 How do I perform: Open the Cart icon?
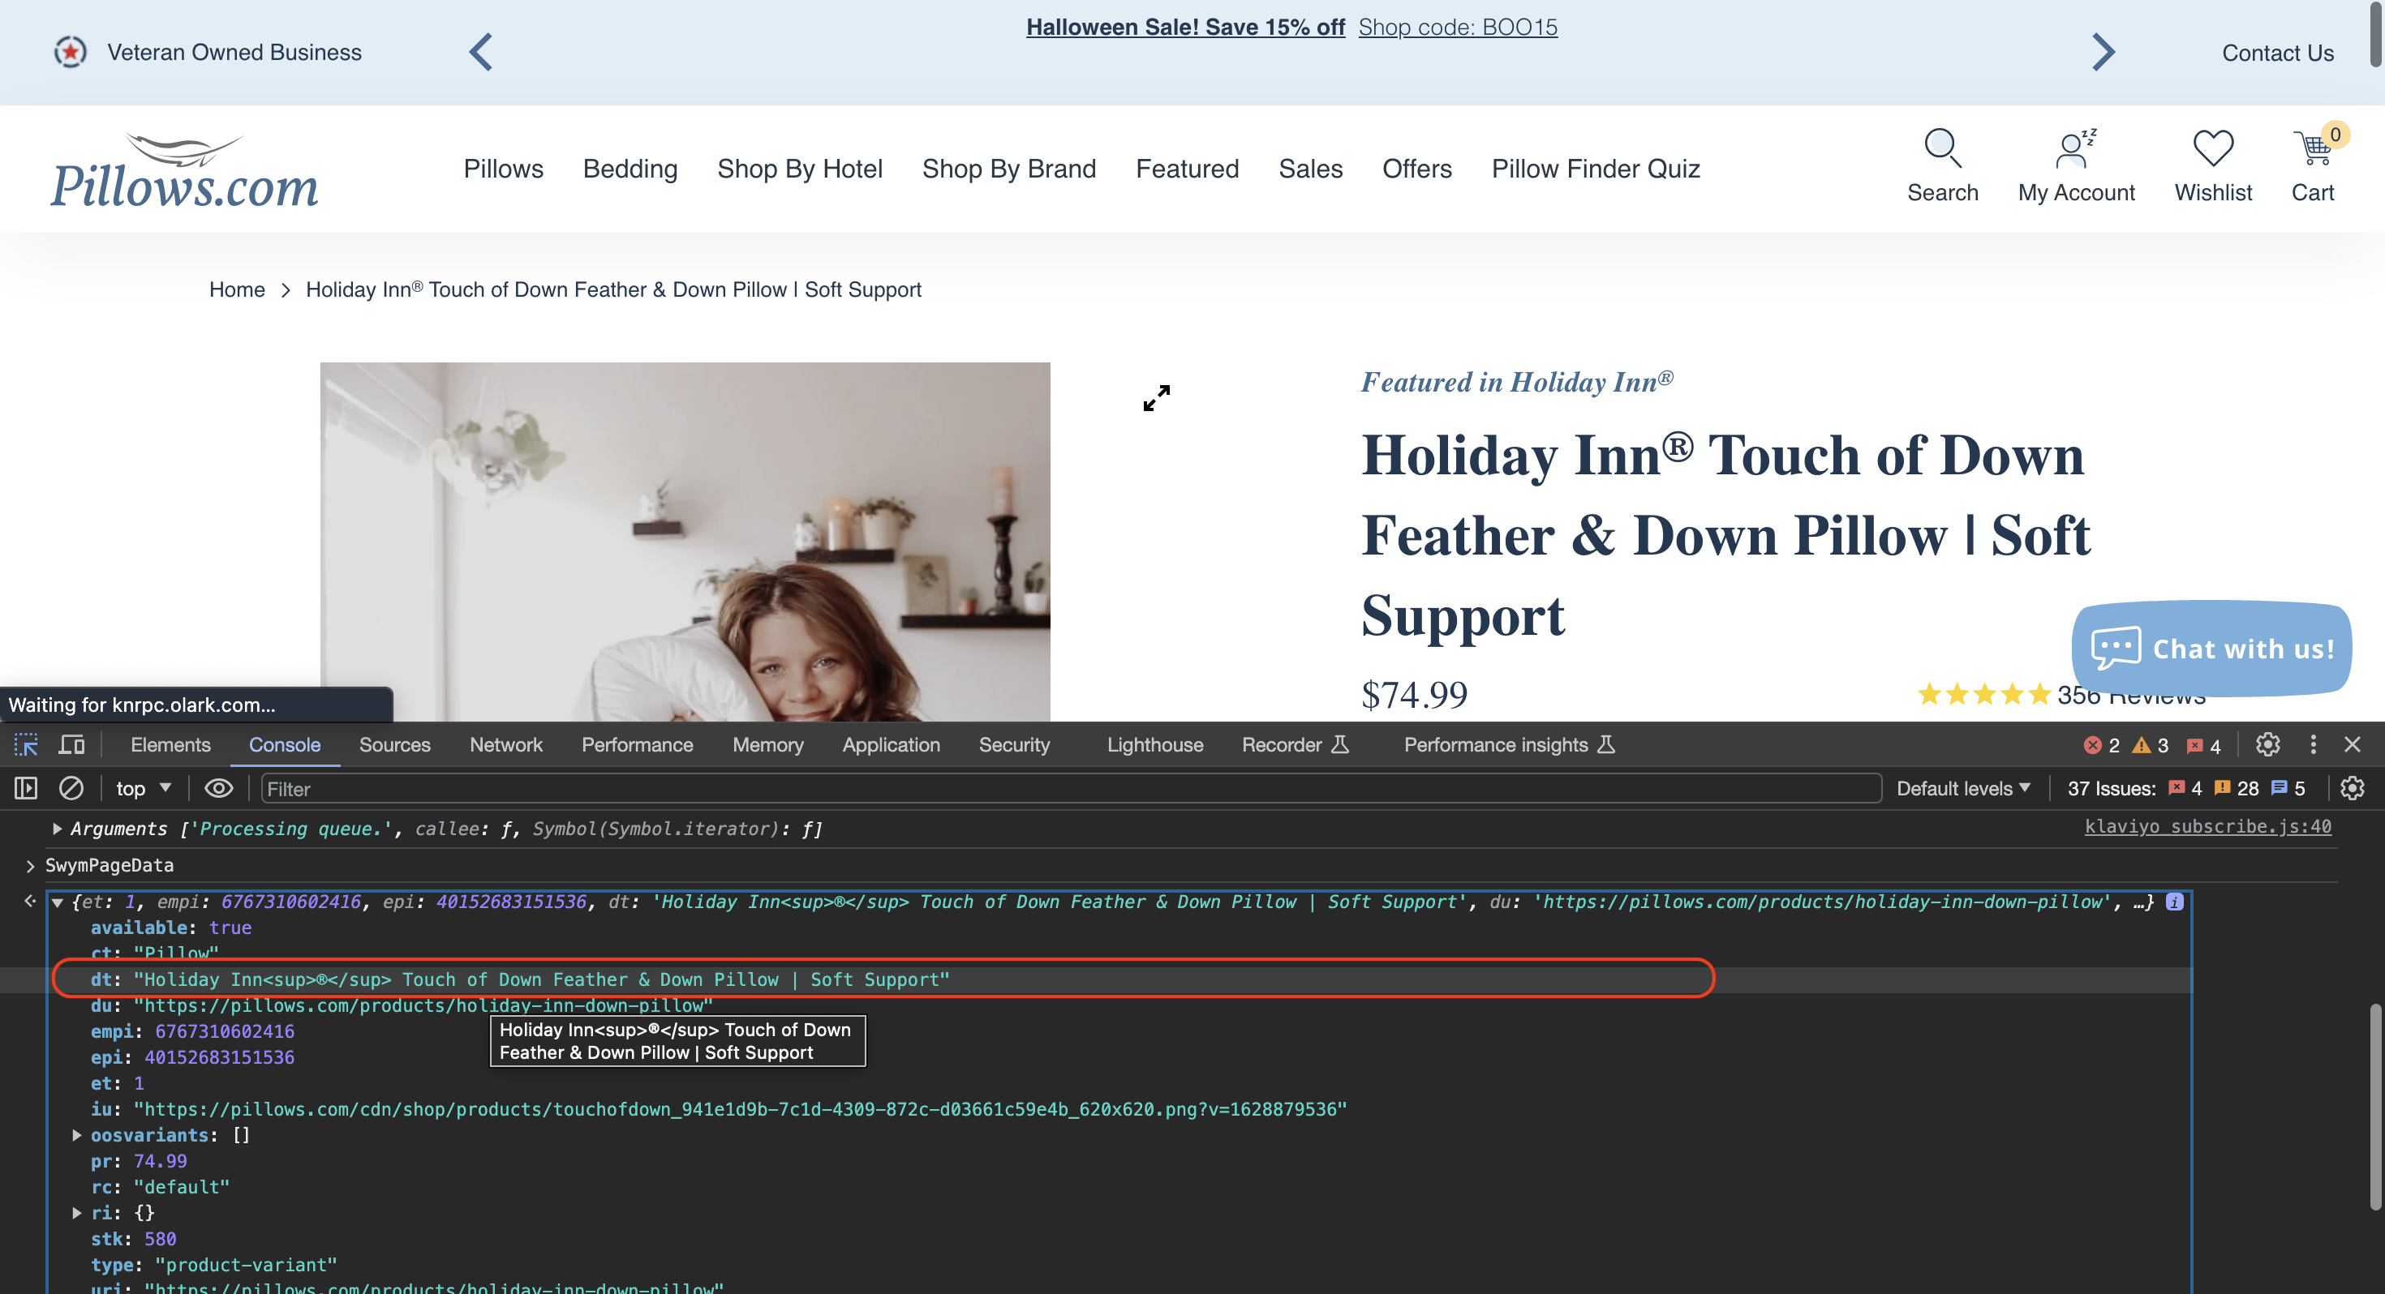tap(2312, 150)
